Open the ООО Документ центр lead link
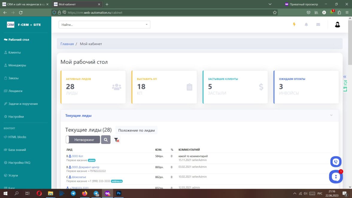352x198 pixels. (x=85, y=167)
